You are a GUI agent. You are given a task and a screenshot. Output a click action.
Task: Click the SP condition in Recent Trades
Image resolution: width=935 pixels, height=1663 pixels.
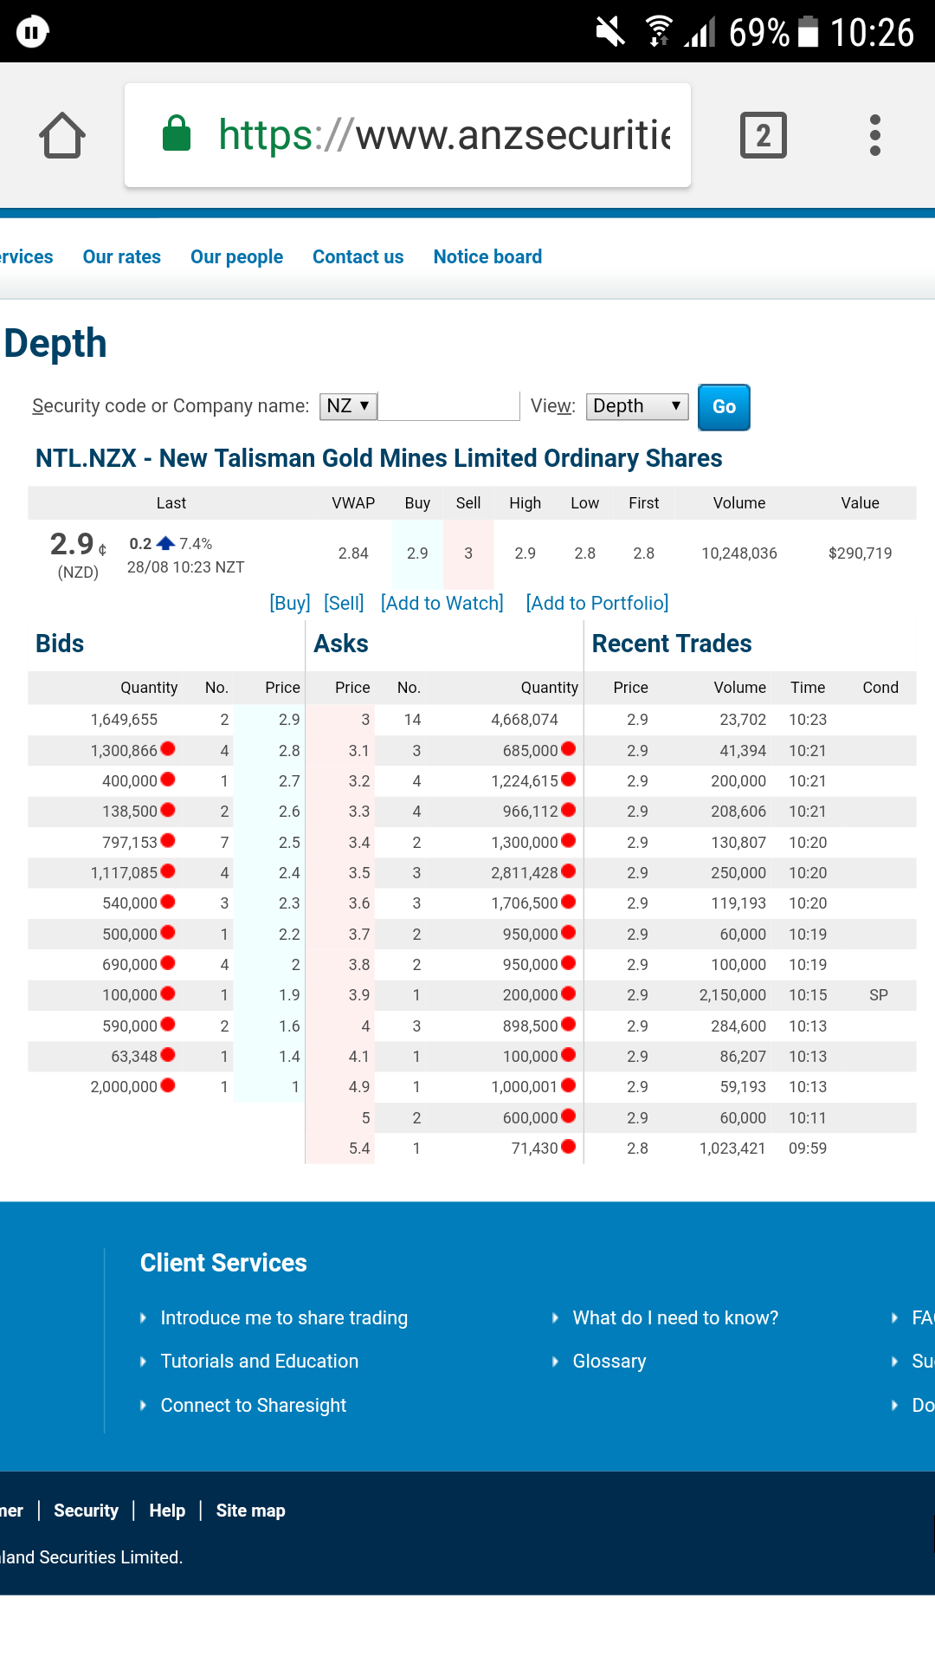[x=879, y=995]
